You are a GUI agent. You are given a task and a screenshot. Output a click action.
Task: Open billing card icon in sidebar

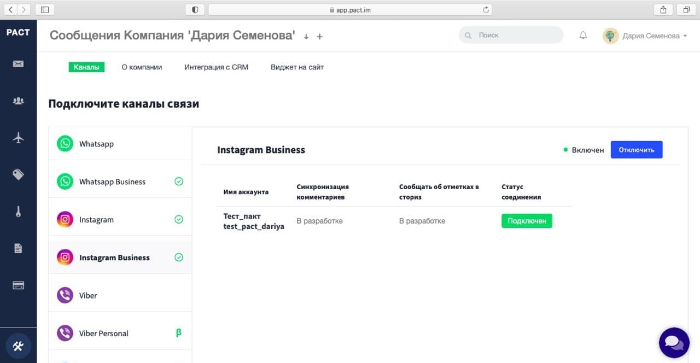click(18, 285)
